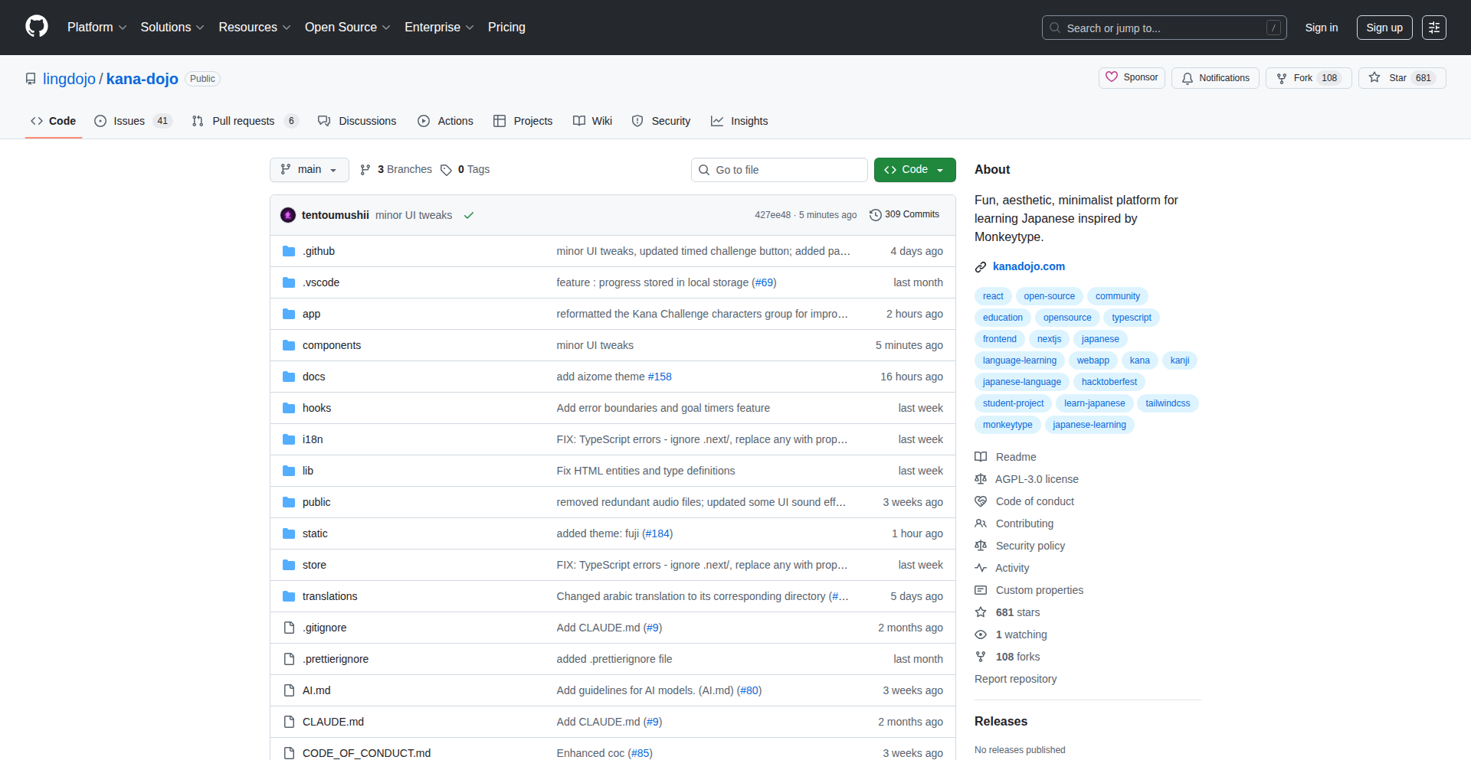Click the green commit status checkmark
The width and height of the screenshot is (1471, 760).
469,216
